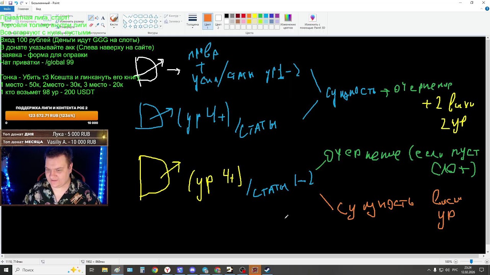The image size is (490, 275).
Task: Open Calculator from the taskbar
Action: coord(142,270)
